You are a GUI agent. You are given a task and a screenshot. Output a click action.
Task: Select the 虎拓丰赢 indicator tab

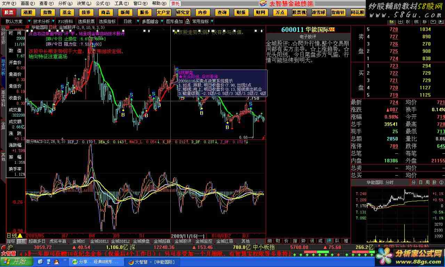point(57,241)
